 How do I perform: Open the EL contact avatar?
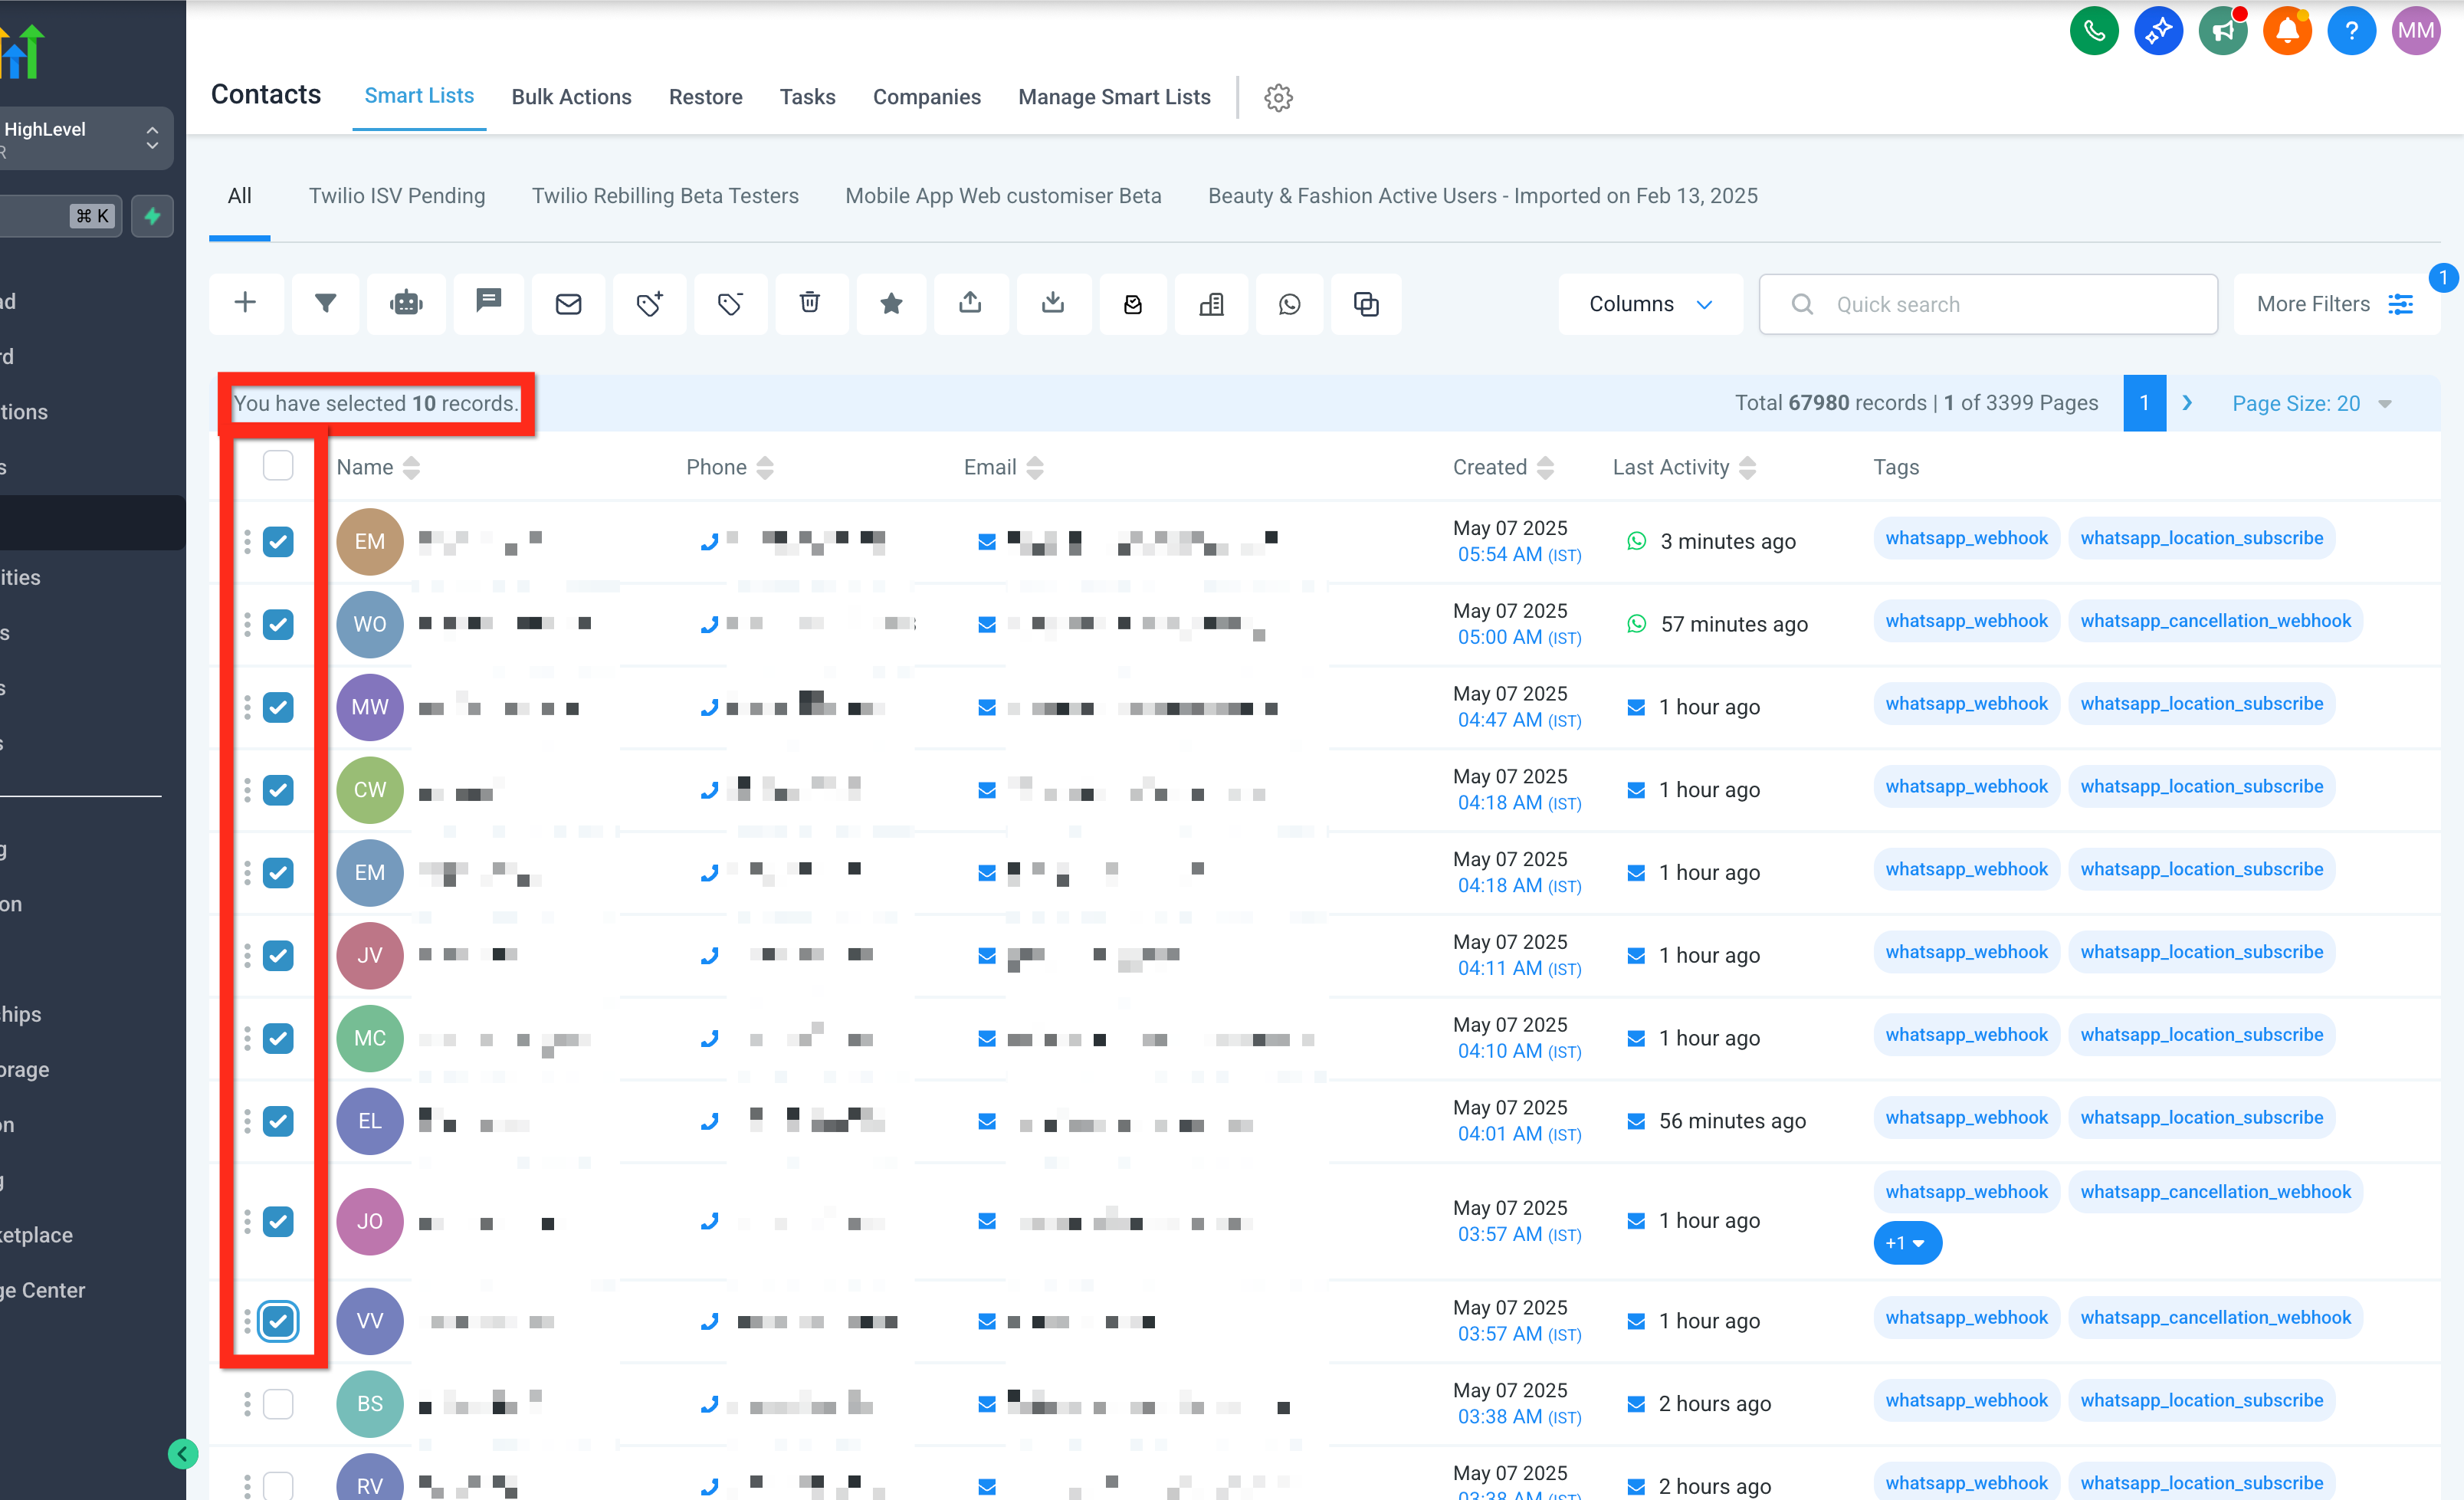click(x=369, y=1121)
